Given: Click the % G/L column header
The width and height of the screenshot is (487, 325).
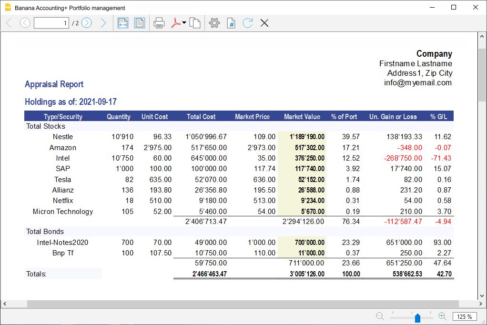Looking at the screenshot, I should 438,117.
